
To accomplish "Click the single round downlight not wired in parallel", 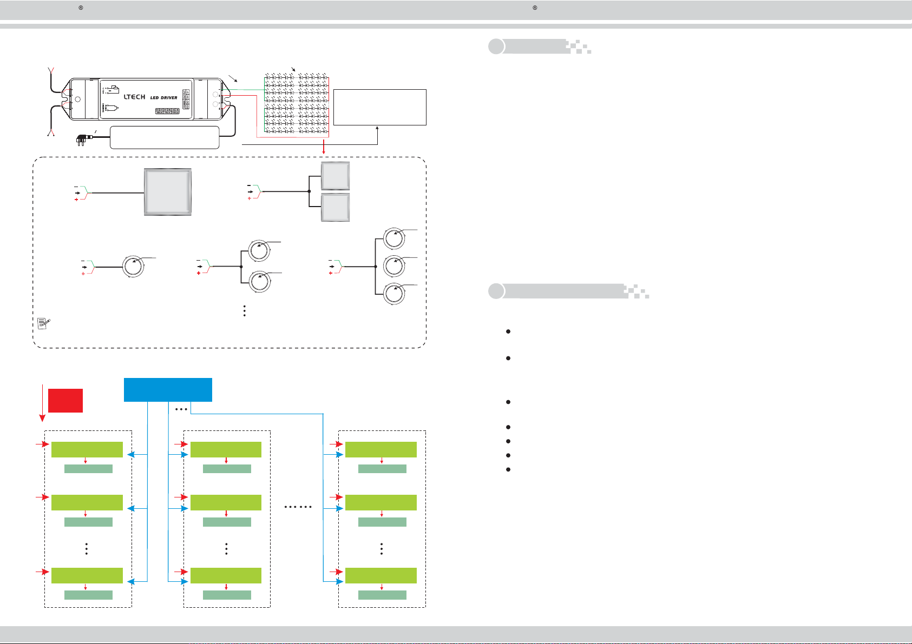I will click(133, 267).
